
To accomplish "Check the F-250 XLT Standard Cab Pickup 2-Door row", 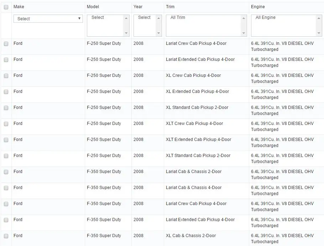I will point(6,156).
